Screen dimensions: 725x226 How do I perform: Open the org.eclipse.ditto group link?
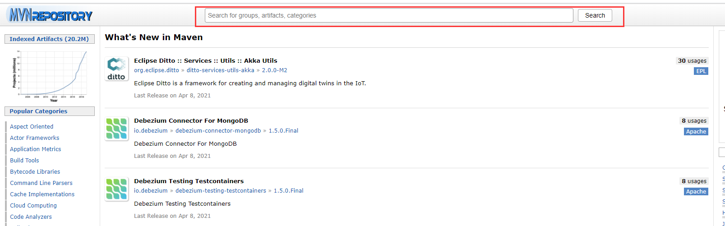coord(157,70)
